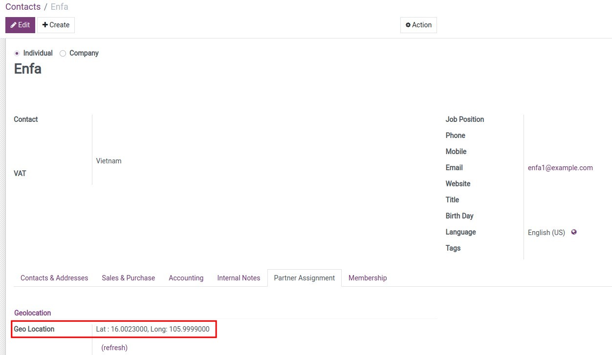This screenshot has height=355, width=612.
Task: Click the Vietnam address text
Action: point(109,161)
